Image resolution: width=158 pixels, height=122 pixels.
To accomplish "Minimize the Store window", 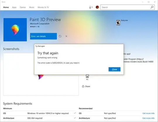I will click(143, 2).
